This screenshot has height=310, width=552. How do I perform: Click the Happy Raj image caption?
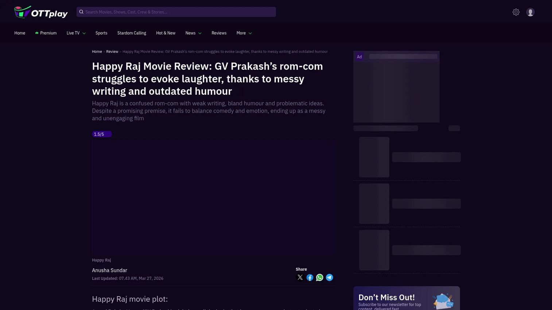101,260
